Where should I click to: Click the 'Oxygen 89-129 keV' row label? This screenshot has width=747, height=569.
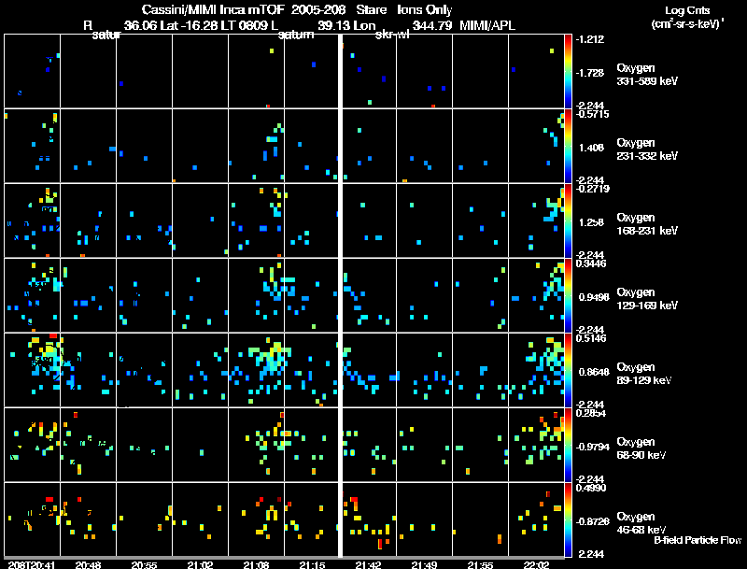click(x=643, y=374)
